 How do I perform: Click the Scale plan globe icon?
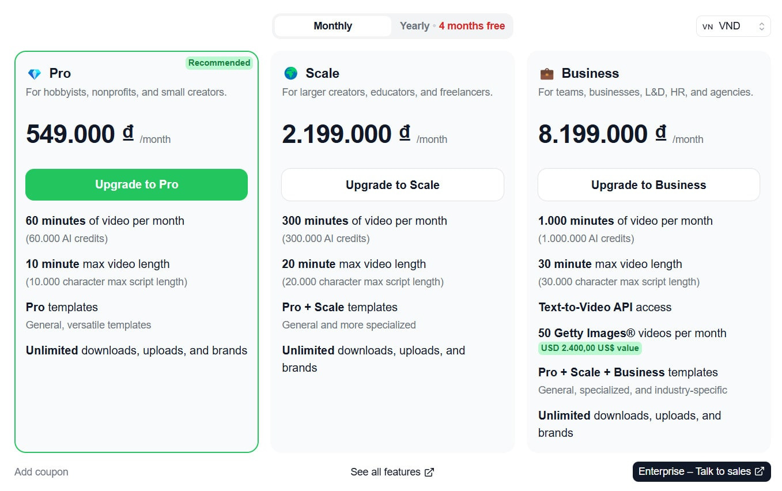290,73
